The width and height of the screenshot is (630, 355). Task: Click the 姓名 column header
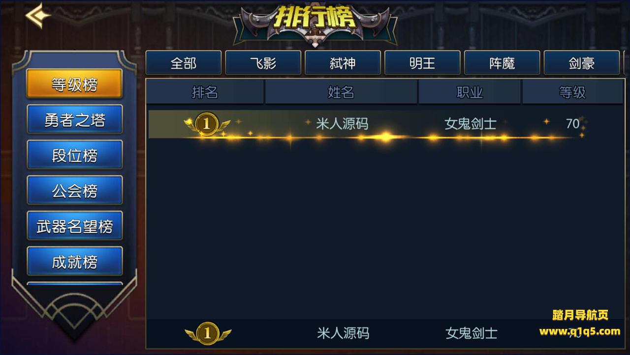[x=341, y=92]
